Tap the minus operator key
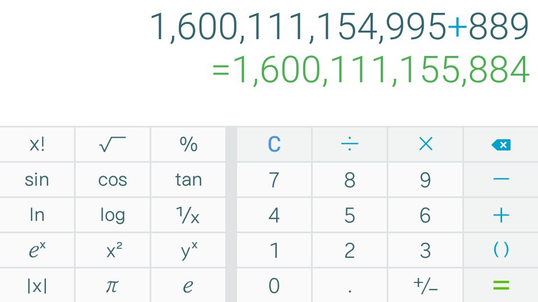This screenshot has width=538, height=302. (x=501, y=180)
